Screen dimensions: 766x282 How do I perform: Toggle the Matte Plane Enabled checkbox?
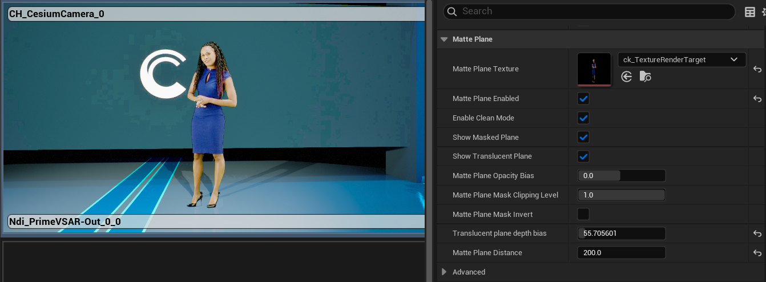point(583,99)
